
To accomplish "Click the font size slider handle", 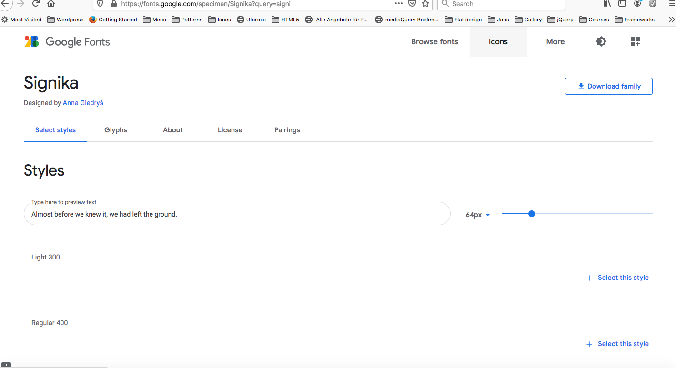I will coord(532,214).
